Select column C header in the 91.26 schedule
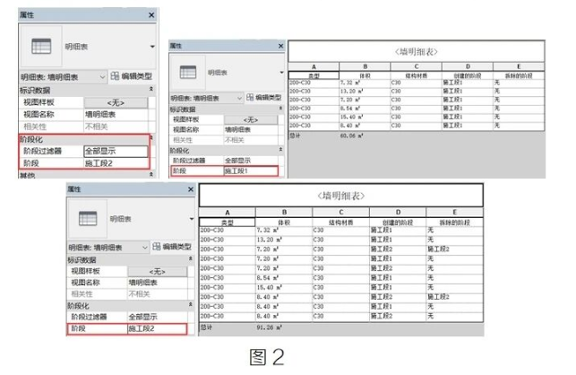Image resolution: width=576 pixels, height=375 pixels. click(341, 213)
